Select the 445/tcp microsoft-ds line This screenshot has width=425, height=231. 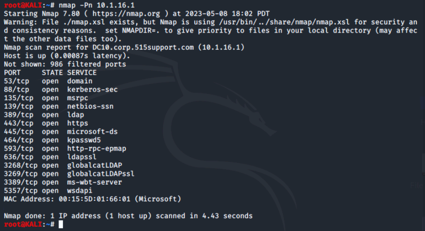61,131
